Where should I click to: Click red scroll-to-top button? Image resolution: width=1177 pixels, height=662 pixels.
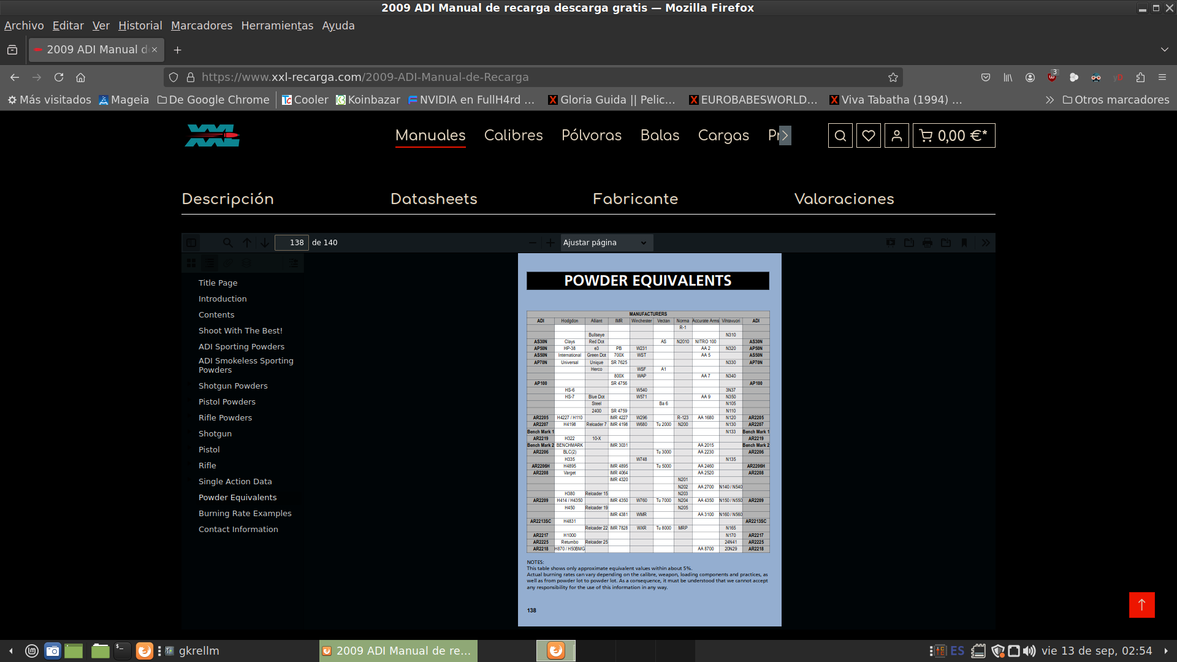[x=1141, y=605]
